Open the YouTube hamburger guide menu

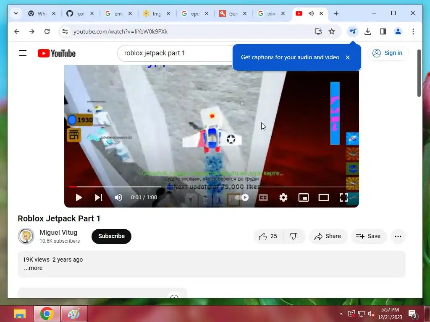[x=23, y=53]
